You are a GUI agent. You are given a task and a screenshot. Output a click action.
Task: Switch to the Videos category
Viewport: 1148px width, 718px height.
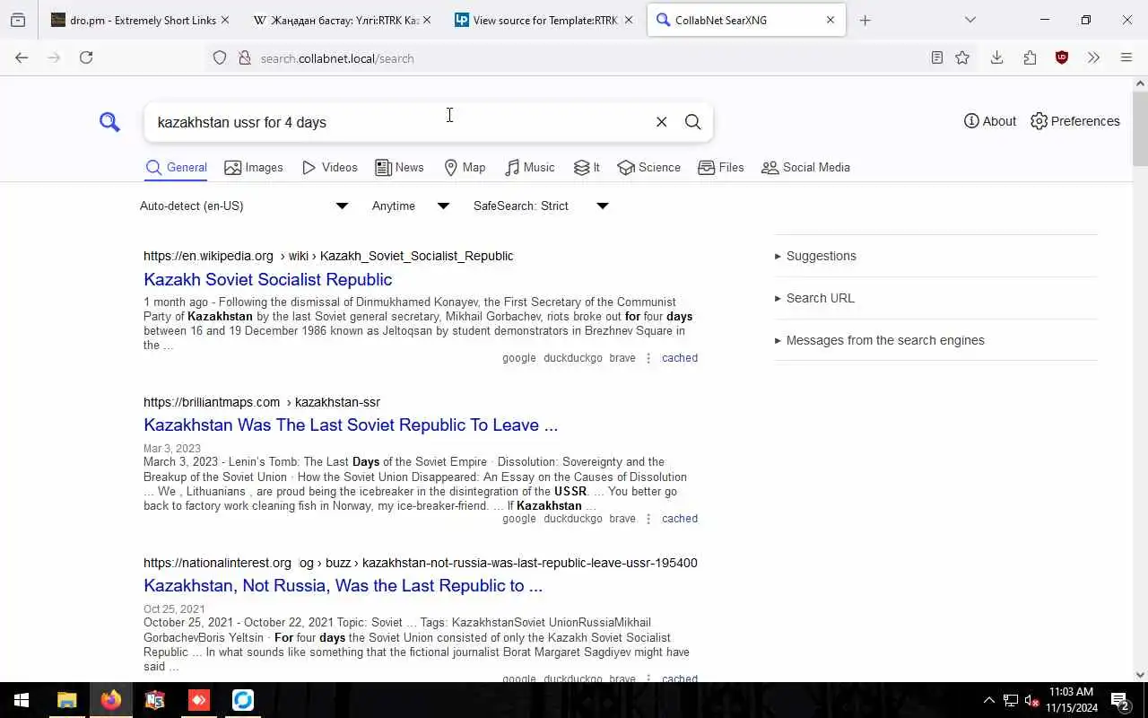coord(329,168)
